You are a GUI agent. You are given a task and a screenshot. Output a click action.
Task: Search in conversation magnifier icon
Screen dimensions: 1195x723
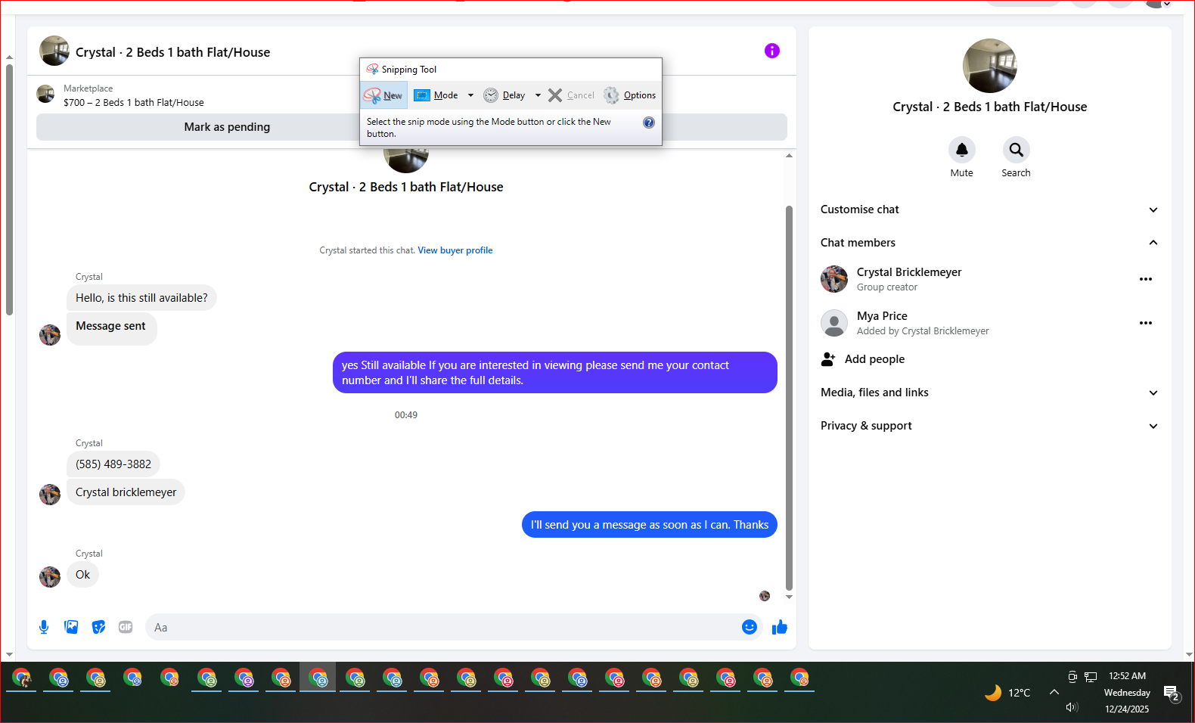pyautogui.click(x=1016, y=150)
